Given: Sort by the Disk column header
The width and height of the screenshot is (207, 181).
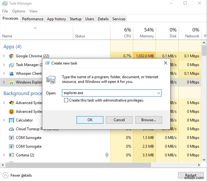Looking at the screenshot, I should [x=167, y=33].
